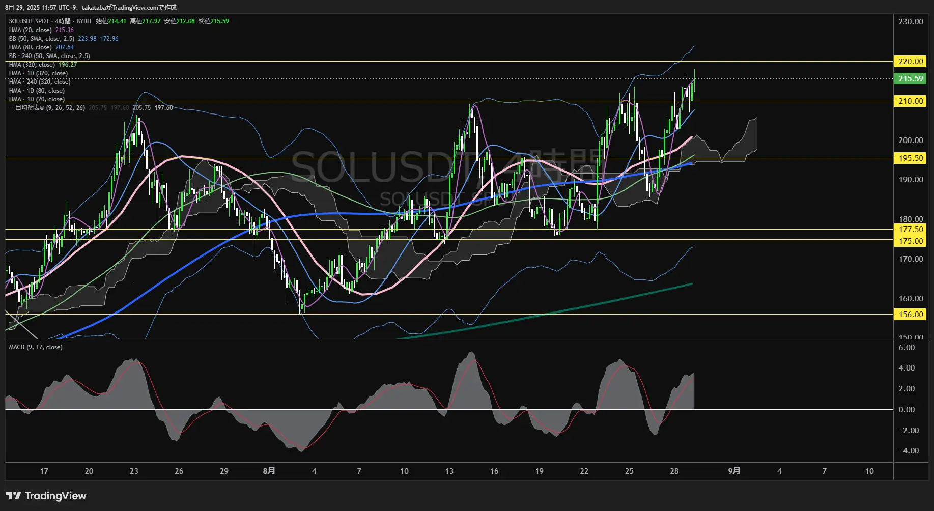
Task: Click the low value 212.08
Action: pyautogui.click(x=186, y=21)
